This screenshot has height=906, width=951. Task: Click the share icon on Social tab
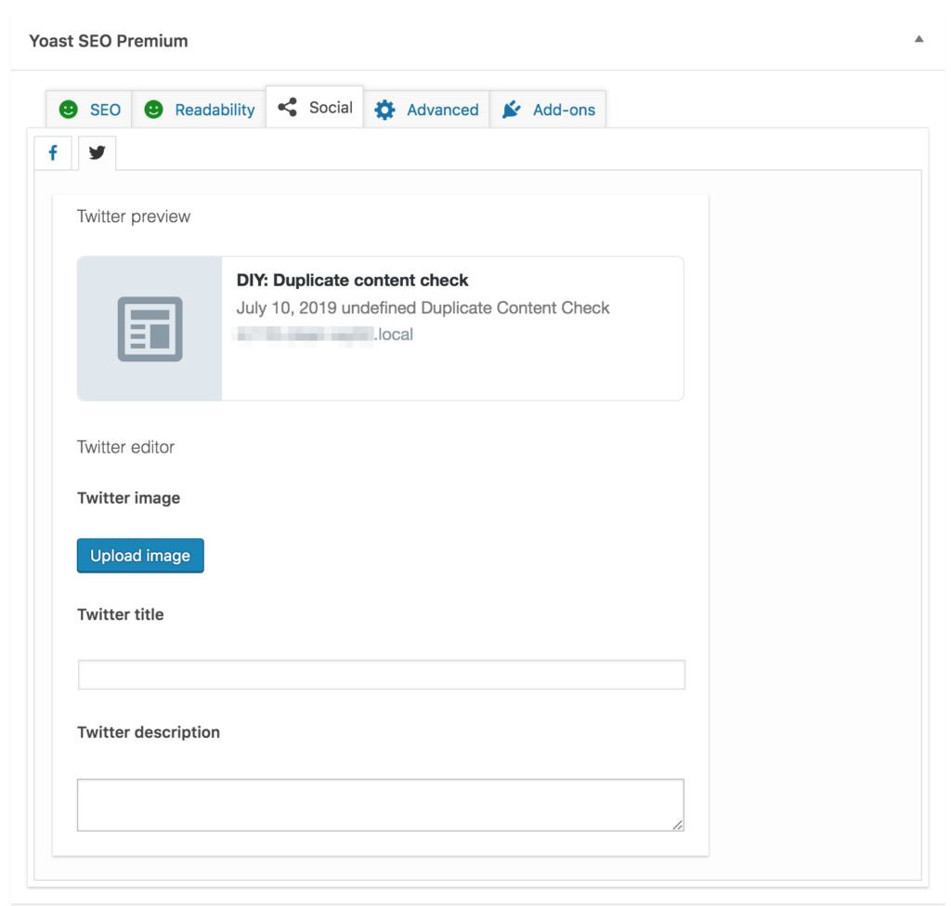288,108
